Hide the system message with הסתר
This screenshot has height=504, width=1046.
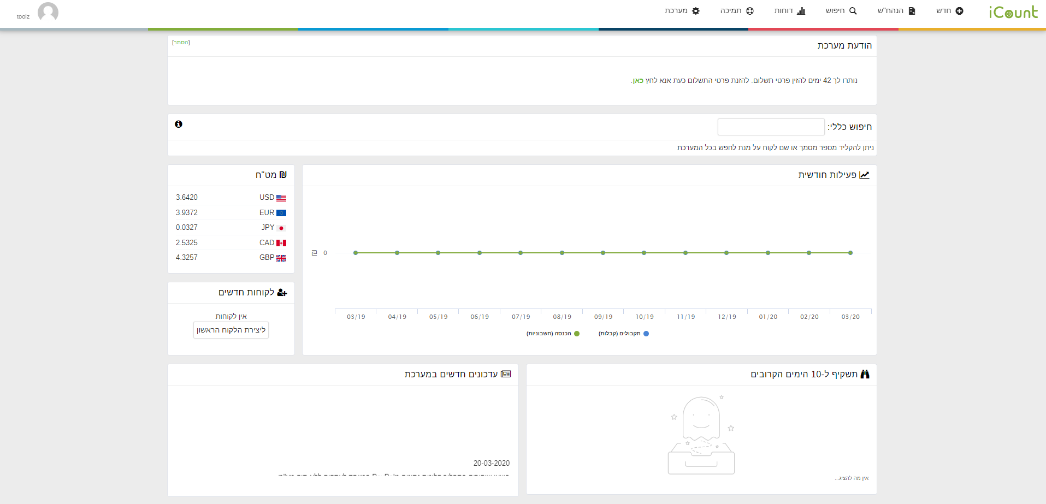point(181,43)
